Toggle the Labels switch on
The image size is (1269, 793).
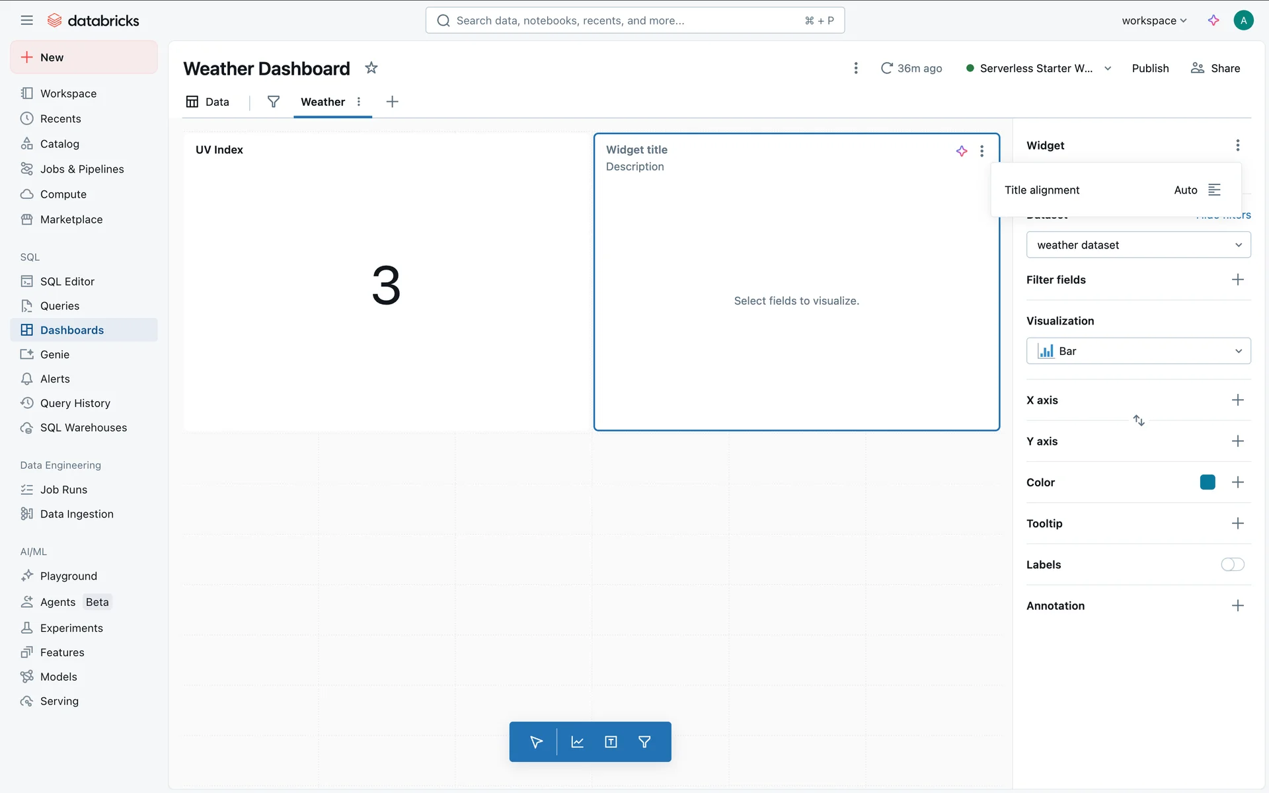pos(1232,564)
